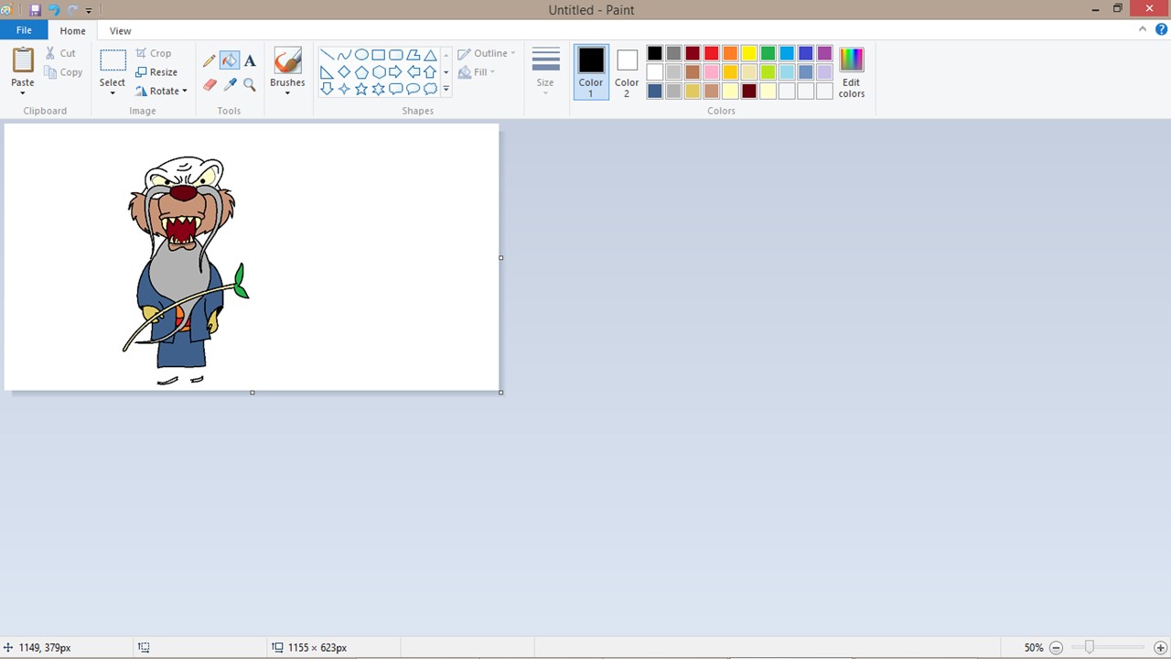1171x659 pixels.
Task: Choose the Oval callout shape
Action: (x=413, y=89)
